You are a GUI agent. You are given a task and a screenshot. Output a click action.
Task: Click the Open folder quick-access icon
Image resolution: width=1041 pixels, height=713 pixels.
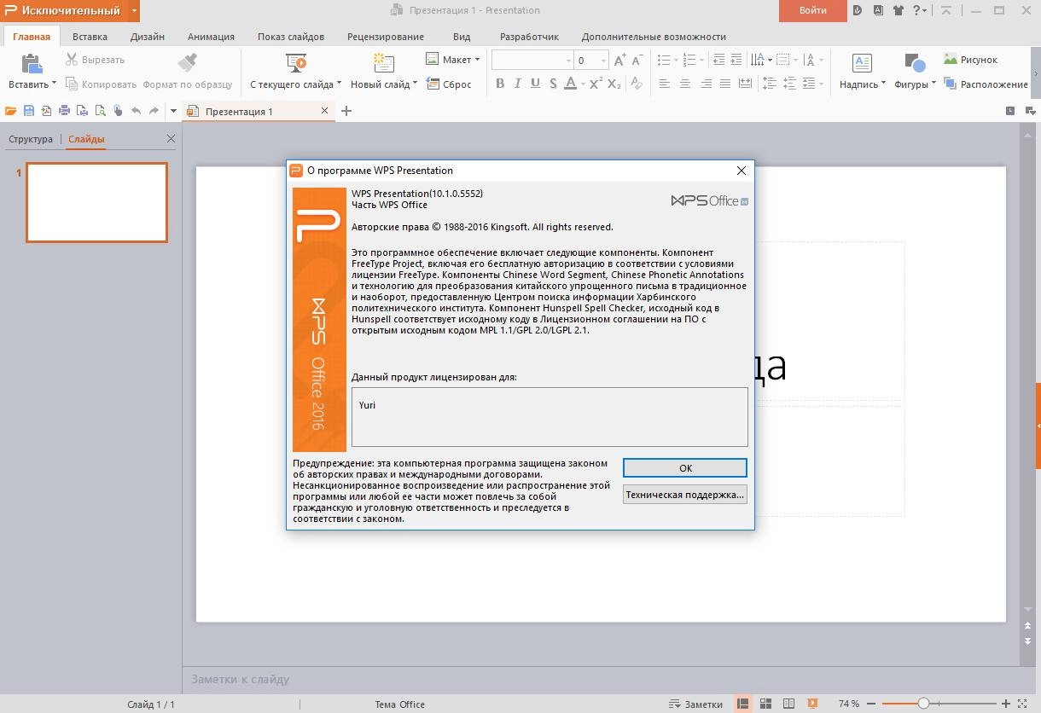pos(10,111)
